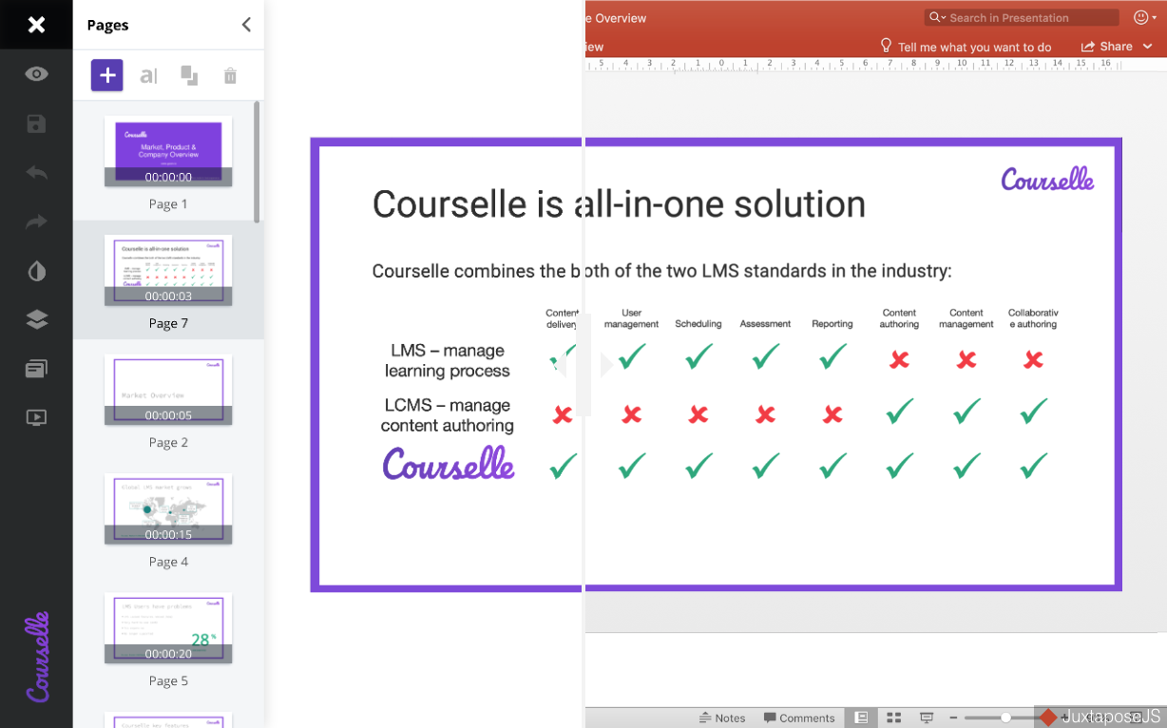
Task: Click the Courselle logo on the slide's top right
Action: click(1047, 179)
